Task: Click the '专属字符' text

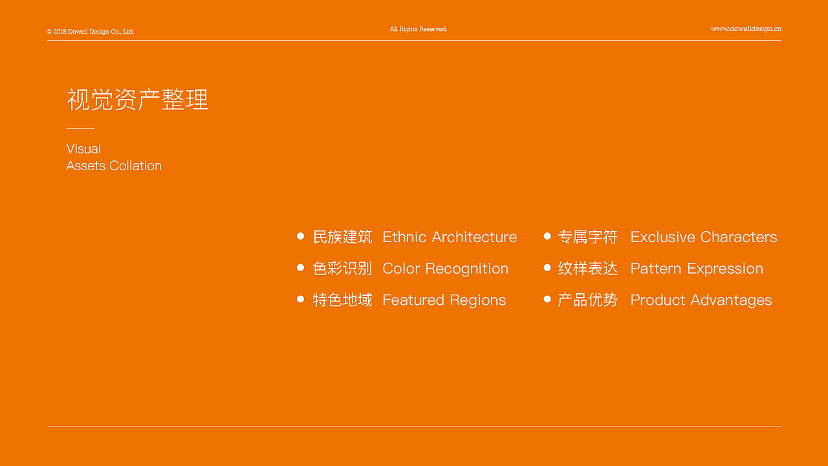Action: pyautogui.click(x=588, y=237)
